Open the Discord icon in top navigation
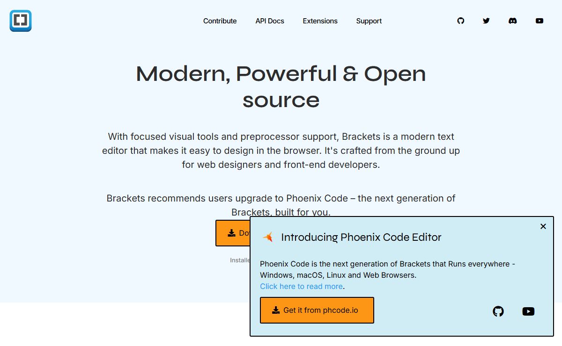The image size is (562, 346). [x=513, y=21]
